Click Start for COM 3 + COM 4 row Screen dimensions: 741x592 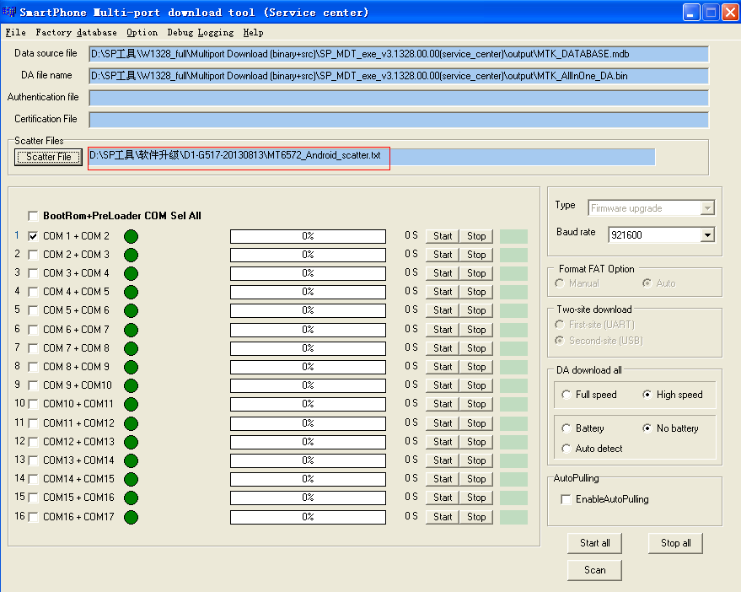click(443, 273)
